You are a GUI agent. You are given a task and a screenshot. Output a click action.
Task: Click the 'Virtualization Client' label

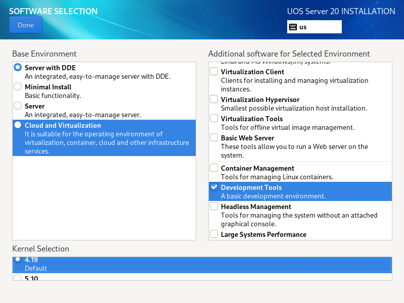point(252,72)
